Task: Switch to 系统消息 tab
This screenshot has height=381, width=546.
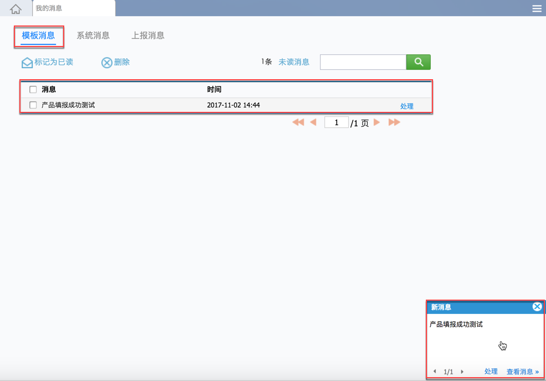Action: pos(93,35)
